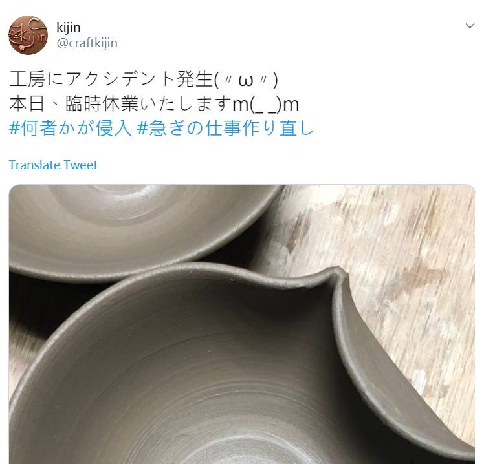
Task: Open the attached pottery bowl photo
Action: tap(242, 324)
